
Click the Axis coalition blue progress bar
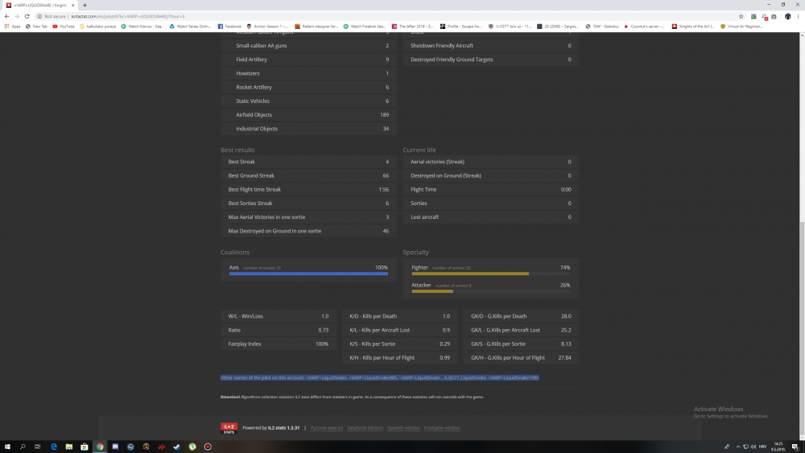click(308, 274)
